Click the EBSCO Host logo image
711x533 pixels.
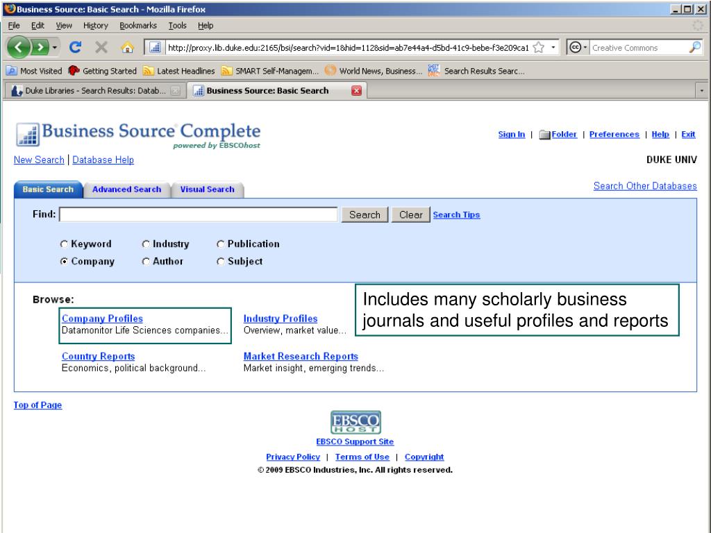[x=355, y=423]
